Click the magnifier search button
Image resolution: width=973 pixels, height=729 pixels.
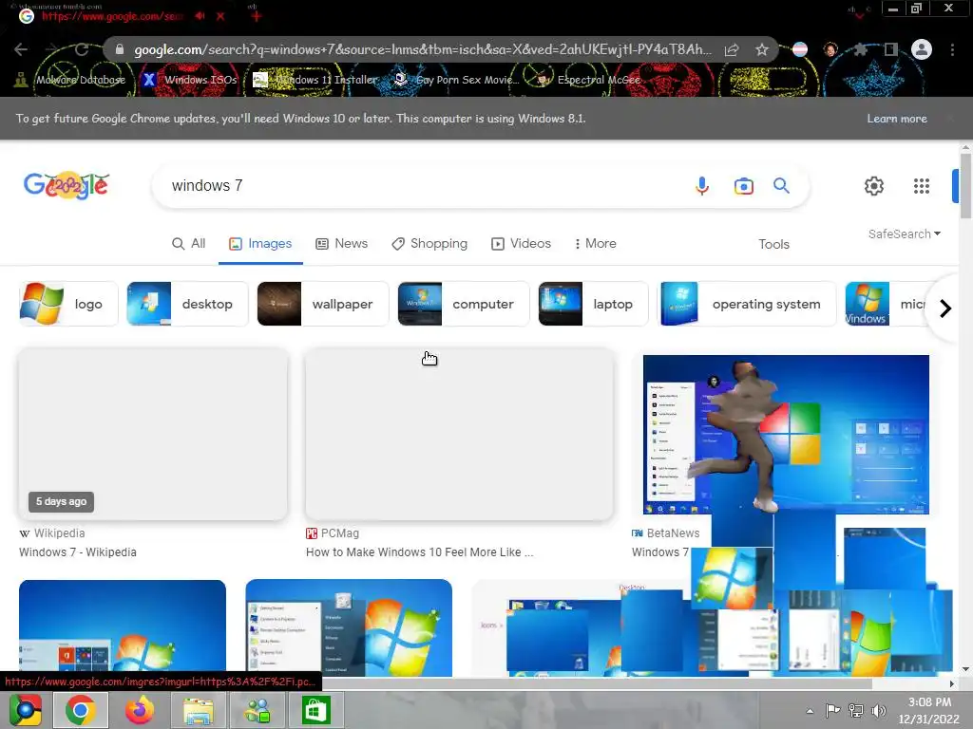(x=781, y=185)
